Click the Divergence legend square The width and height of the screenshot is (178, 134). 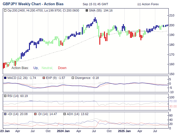[73, 78]
